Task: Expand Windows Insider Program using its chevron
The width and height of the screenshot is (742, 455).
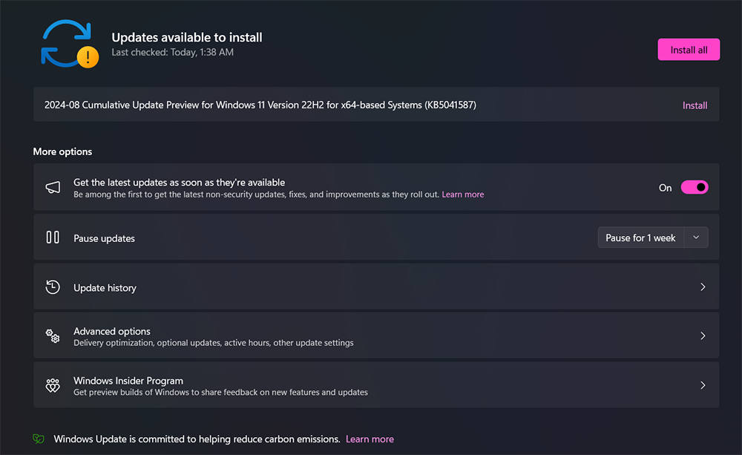Action: [703, 386]
